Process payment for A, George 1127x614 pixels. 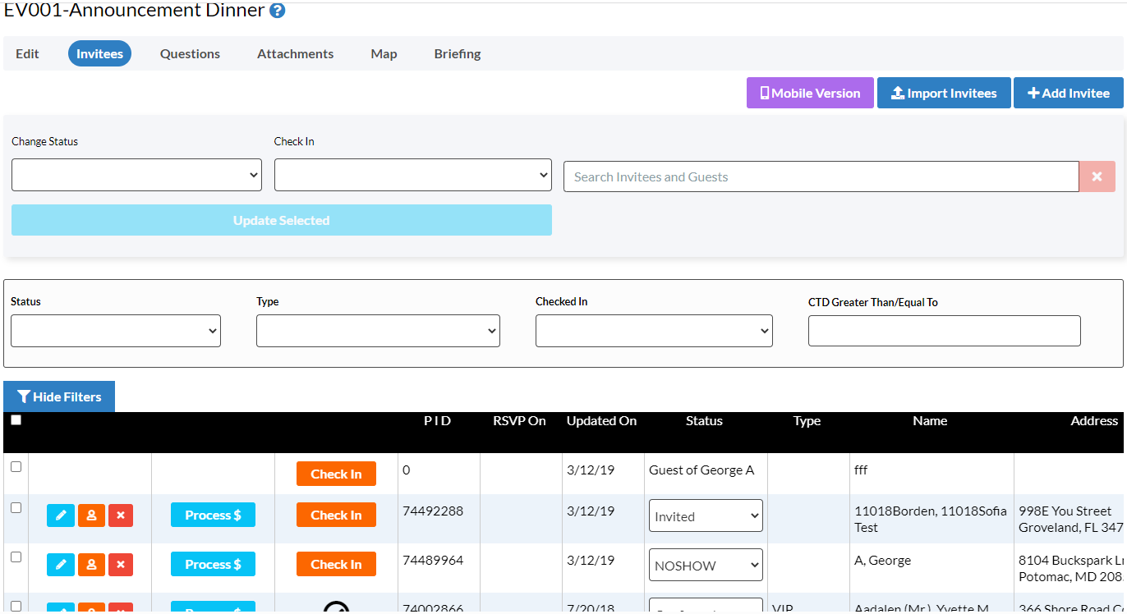(x=213, y=564)
